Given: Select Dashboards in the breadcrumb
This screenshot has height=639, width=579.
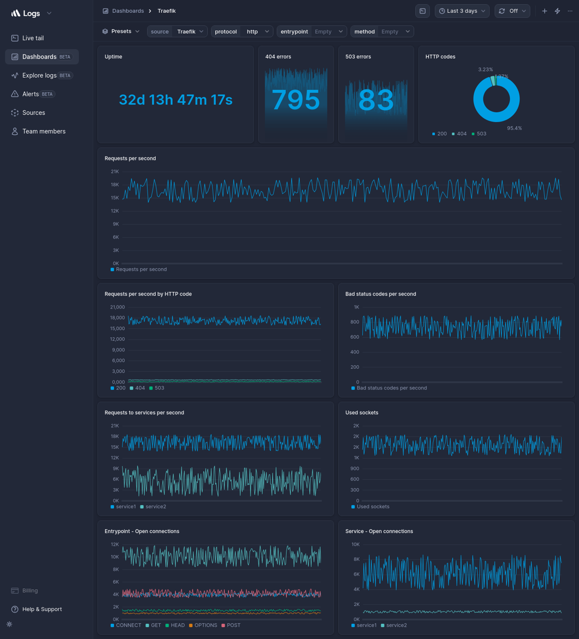Looking at the screenshot, I should coord(128,10).
